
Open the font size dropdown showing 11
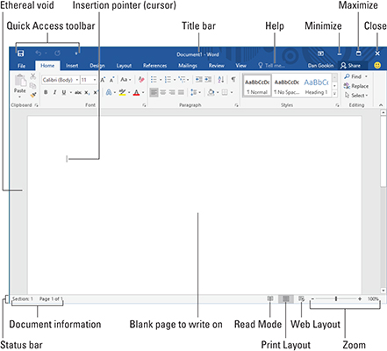[89, 80]
